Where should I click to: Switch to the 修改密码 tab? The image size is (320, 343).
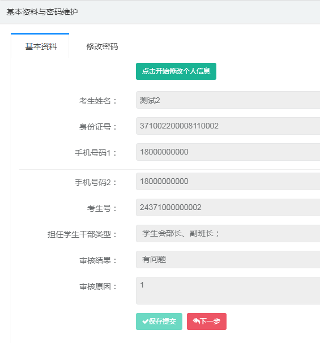coord(102,46)
